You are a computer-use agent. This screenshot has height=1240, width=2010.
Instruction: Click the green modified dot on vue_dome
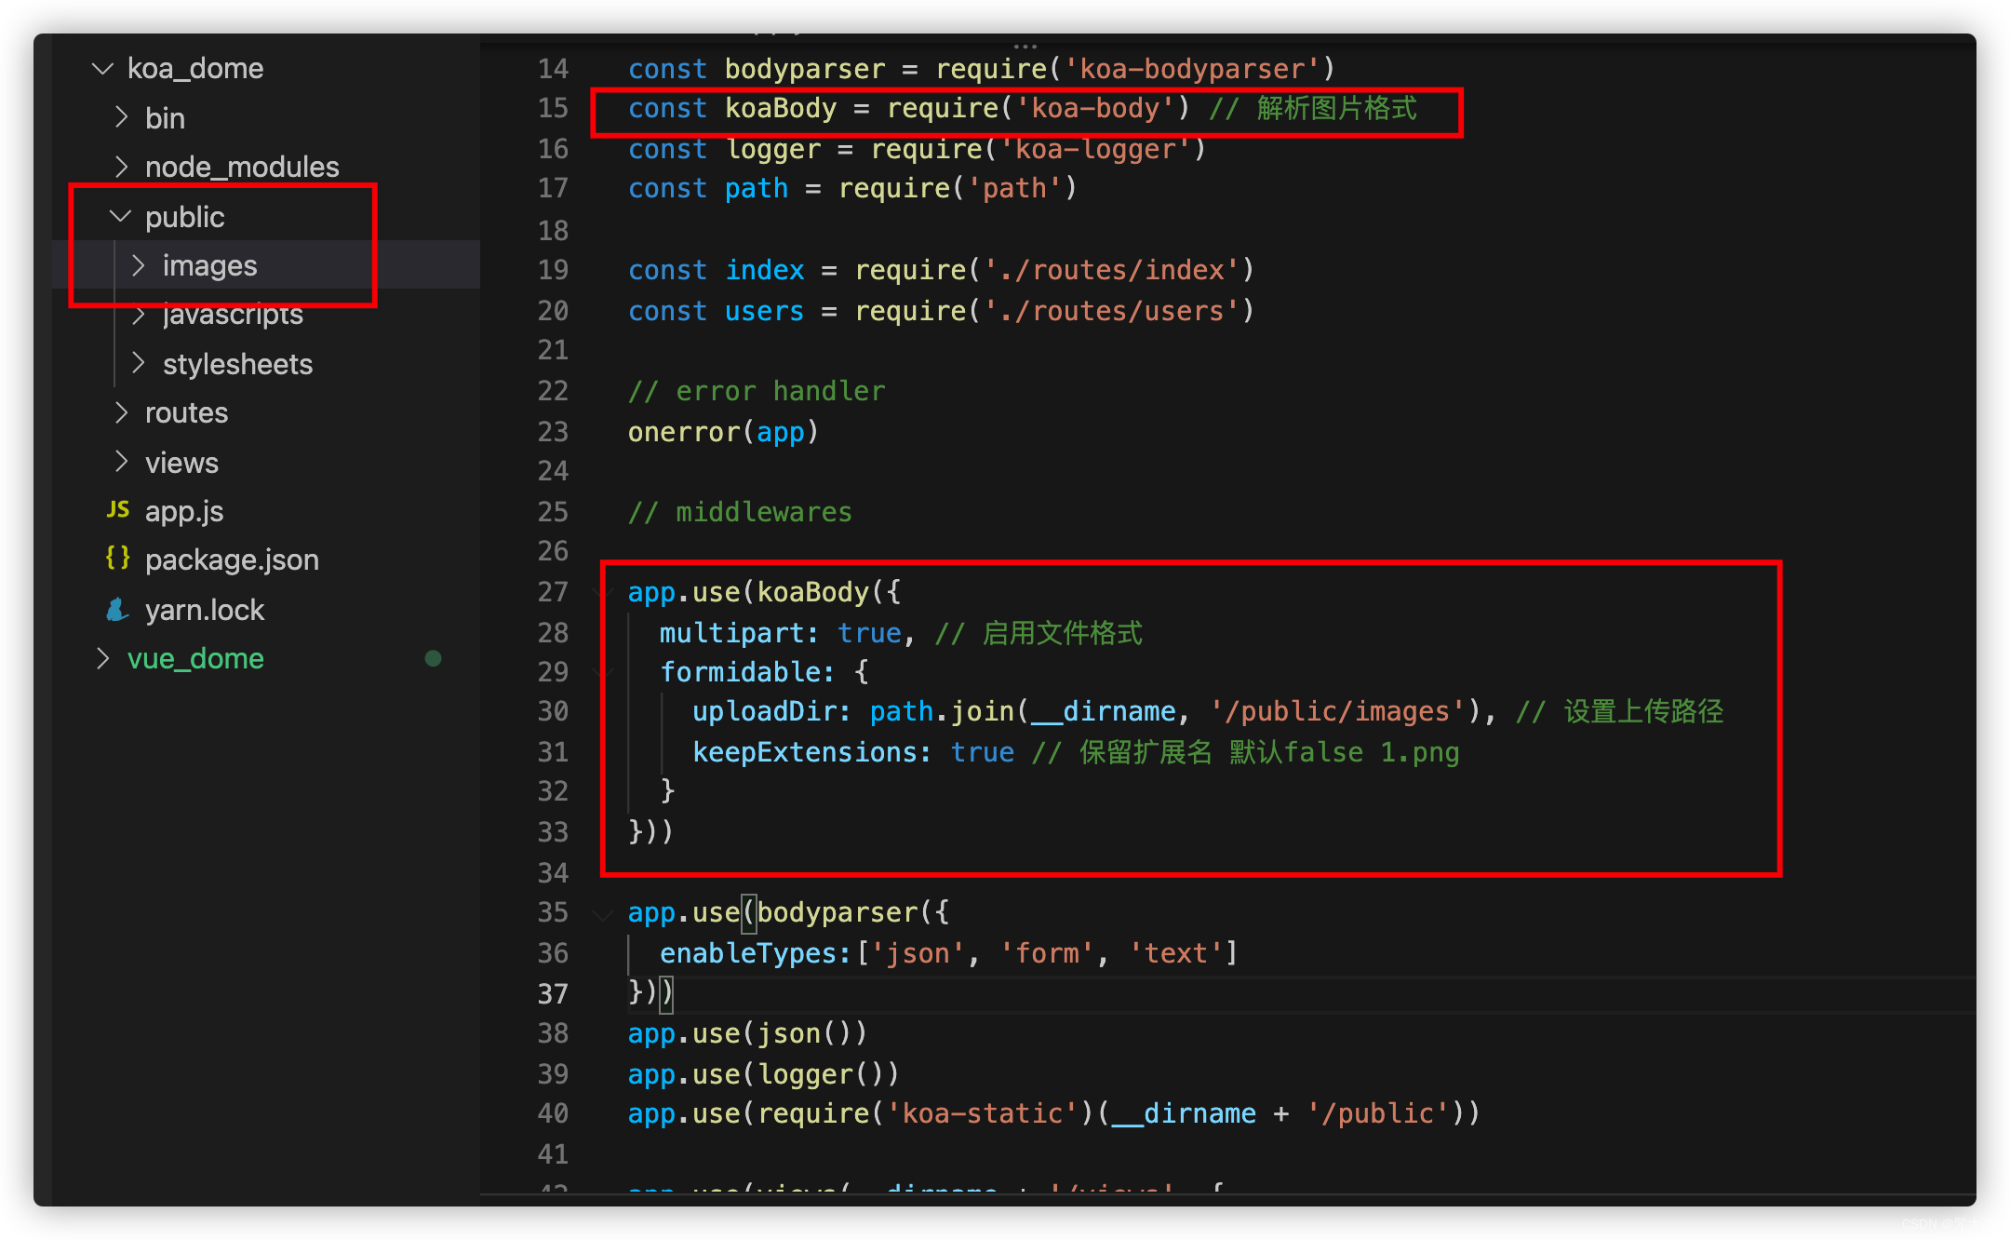433,658
